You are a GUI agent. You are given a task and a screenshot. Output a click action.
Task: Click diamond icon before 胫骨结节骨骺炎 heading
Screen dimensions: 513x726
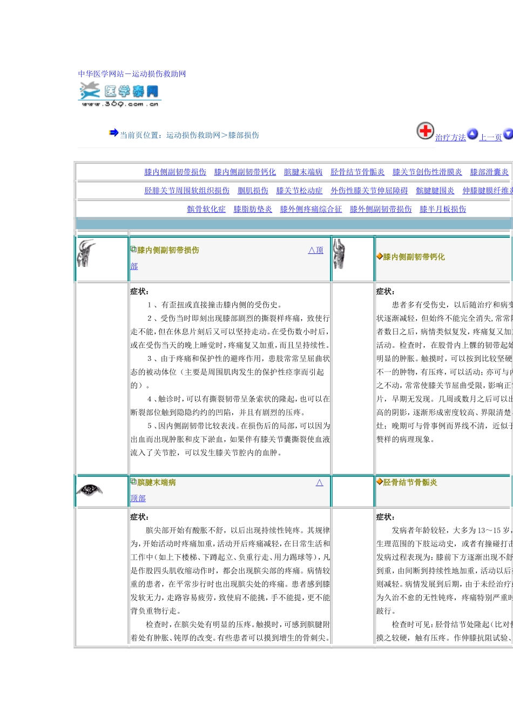click(x=380, y=482)
